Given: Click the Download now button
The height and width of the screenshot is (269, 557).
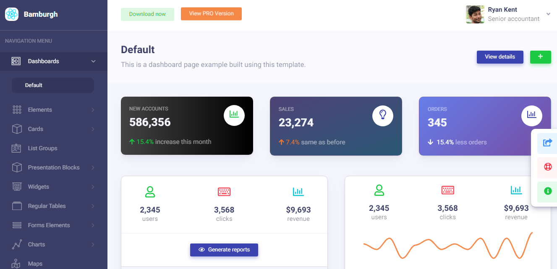Looking at the screenshot, I should pyautogui.click(x=147, y=14).
